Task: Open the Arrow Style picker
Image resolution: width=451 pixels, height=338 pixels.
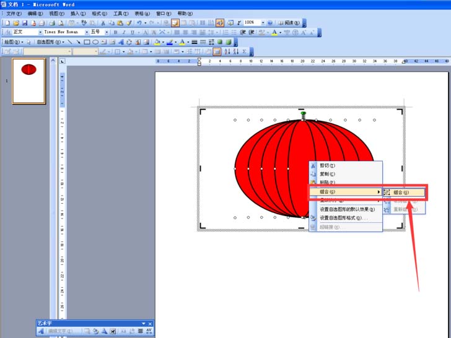Action: pyautogui.click(x=211, y=42)
